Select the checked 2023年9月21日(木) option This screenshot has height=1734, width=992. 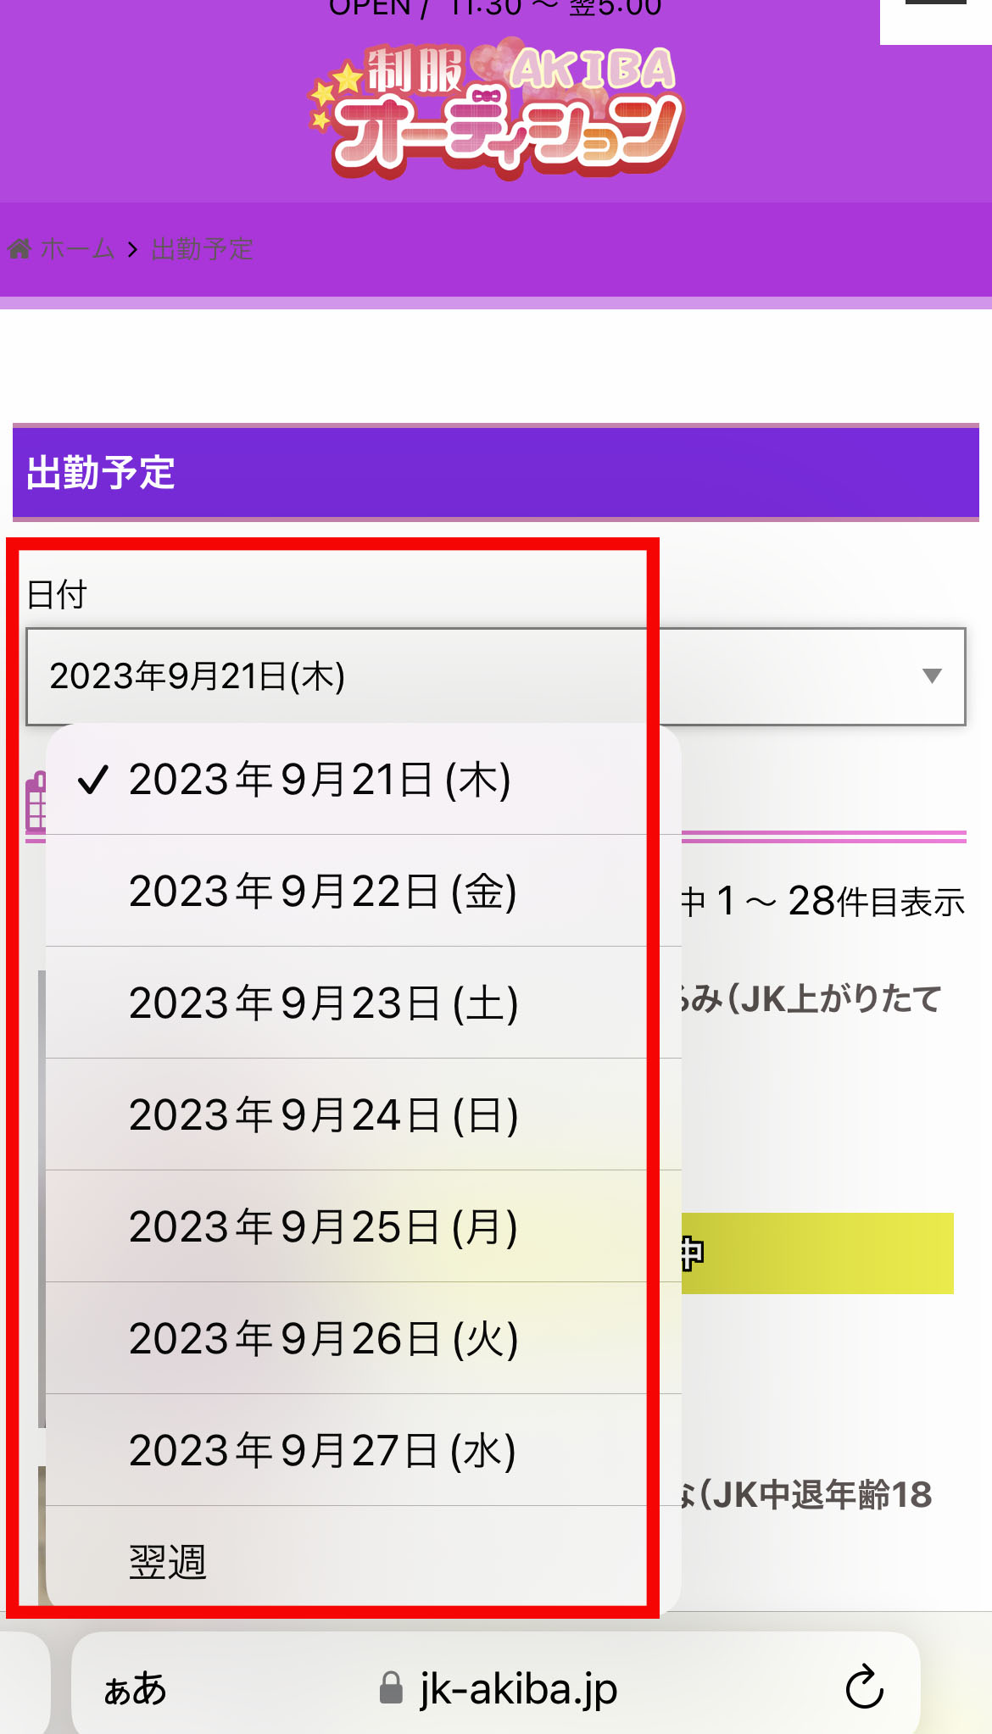click(364, 780)
